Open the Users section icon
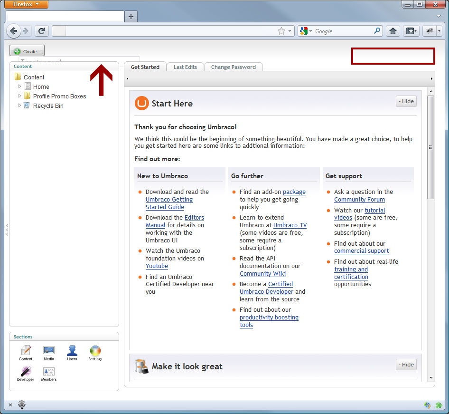 pyautogui.click(x=72, y=351)
